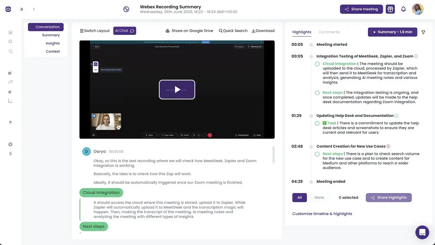Viewport: 435px width, 245px height.
Task: Open the support chat bubble
Action: [422, 232]
